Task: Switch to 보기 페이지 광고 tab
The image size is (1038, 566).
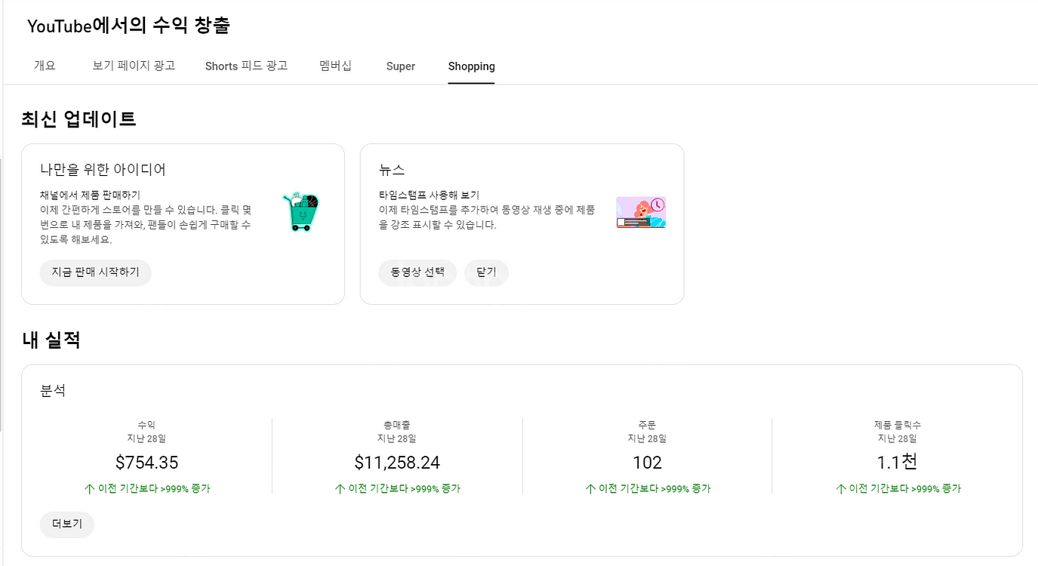Action: click(x=134, y=66)
